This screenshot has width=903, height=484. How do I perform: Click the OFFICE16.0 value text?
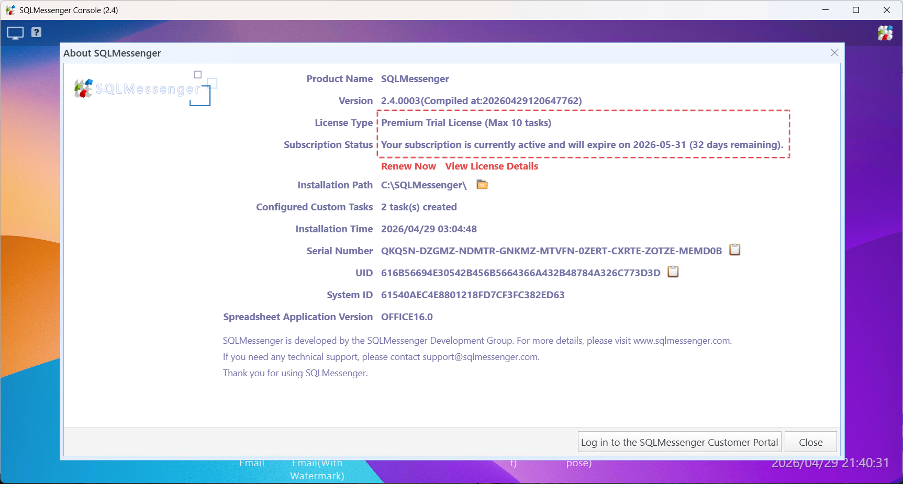click(x=407, y=317)
